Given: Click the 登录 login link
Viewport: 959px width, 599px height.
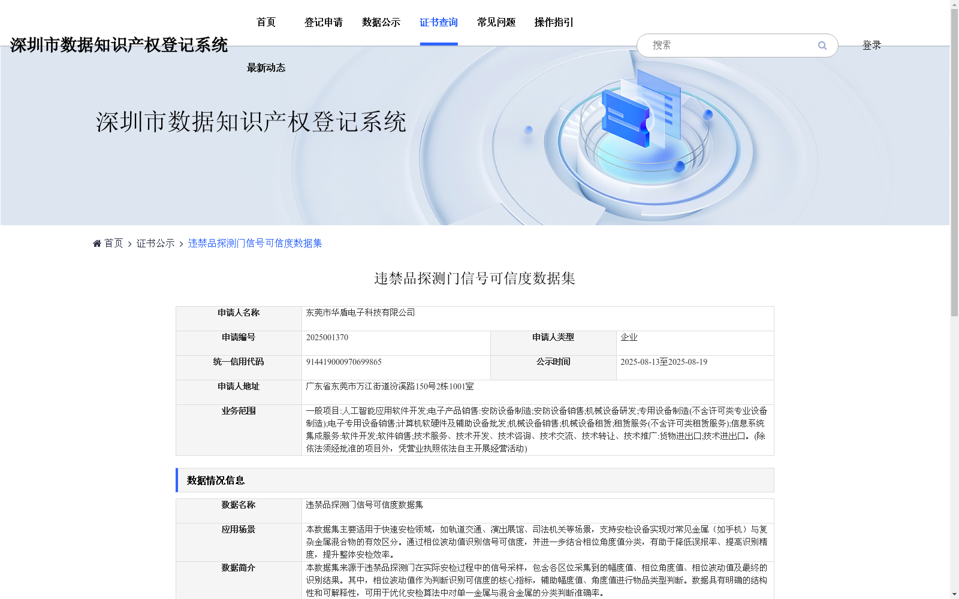Looking at the screenshot, I should click(x=871, y=45).
